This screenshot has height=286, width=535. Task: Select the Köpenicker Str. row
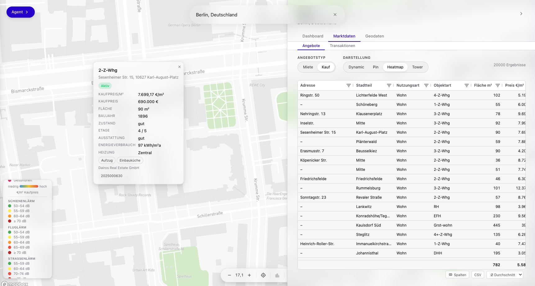pos(411,160)
